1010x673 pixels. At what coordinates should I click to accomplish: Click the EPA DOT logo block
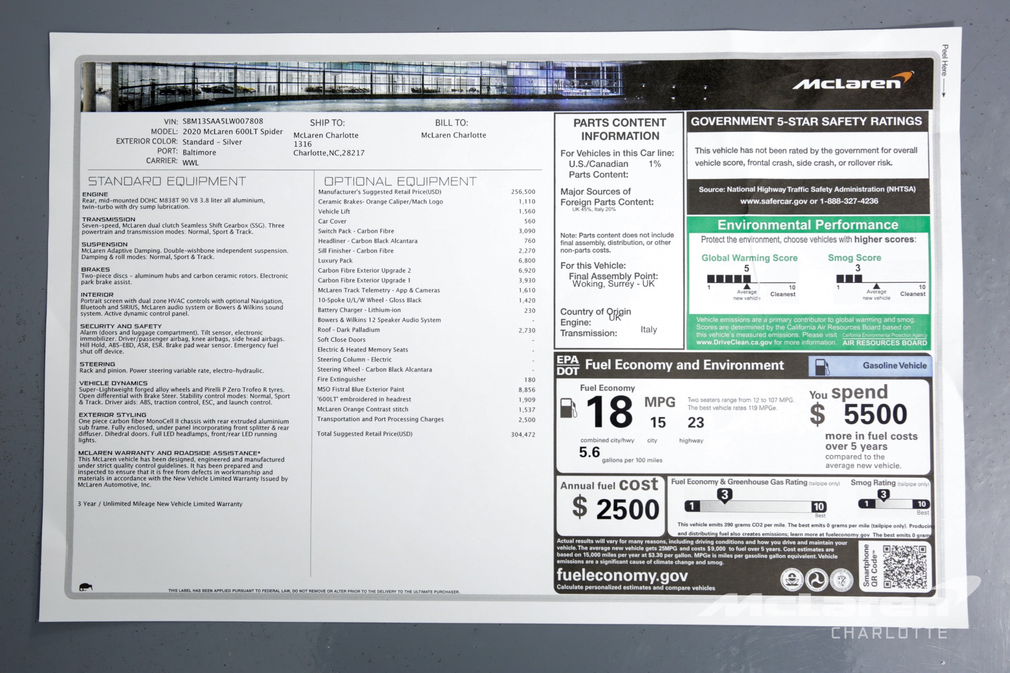tap(568, 365)
